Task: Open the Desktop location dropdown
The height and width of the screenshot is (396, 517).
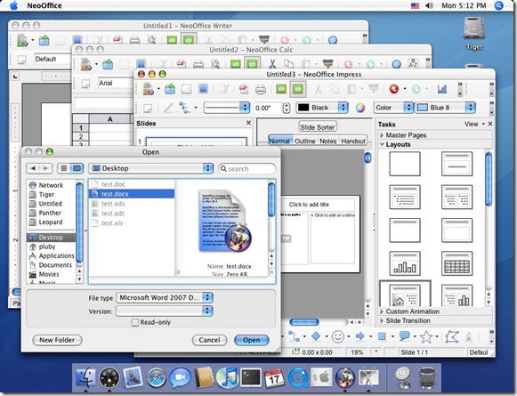Action: pos(151,168)
